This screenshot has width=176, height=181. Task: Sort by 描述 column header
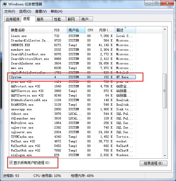click(x=125, y=30)
